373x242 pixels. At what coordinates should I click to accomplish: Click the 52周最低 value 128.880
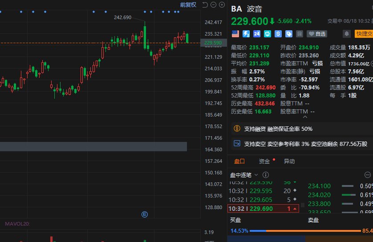click(265, 96)
